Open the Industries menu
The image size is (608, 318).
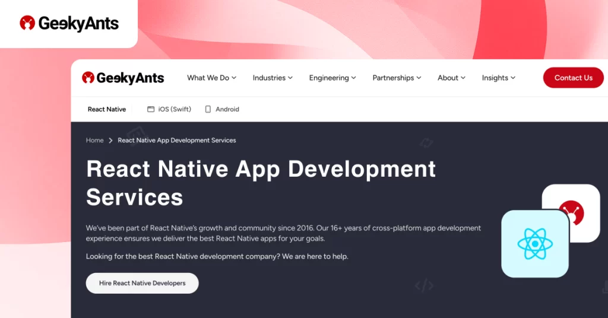273,78
